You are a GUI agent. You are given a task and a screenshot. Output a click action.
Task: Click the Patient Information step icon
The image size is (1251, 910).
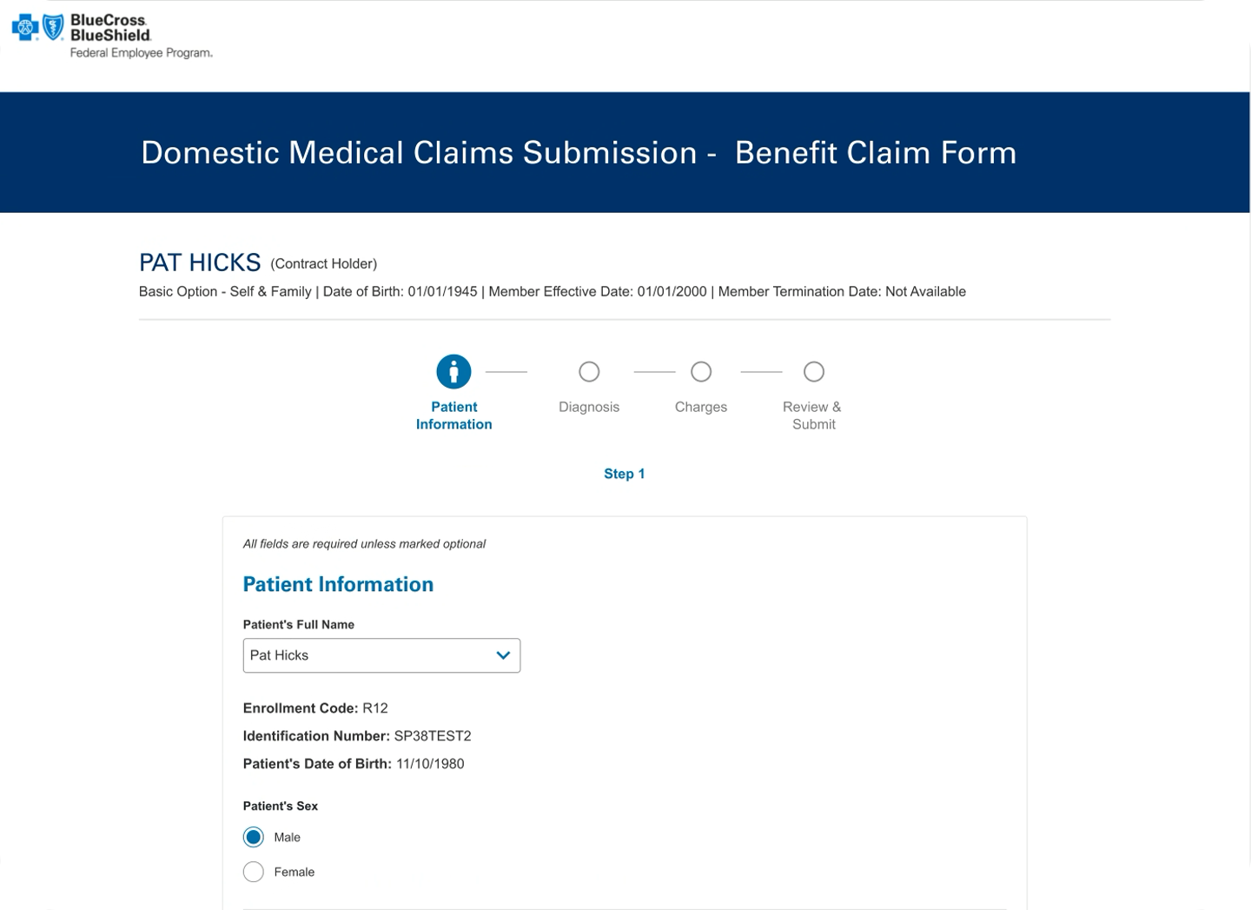pos(453,372)
